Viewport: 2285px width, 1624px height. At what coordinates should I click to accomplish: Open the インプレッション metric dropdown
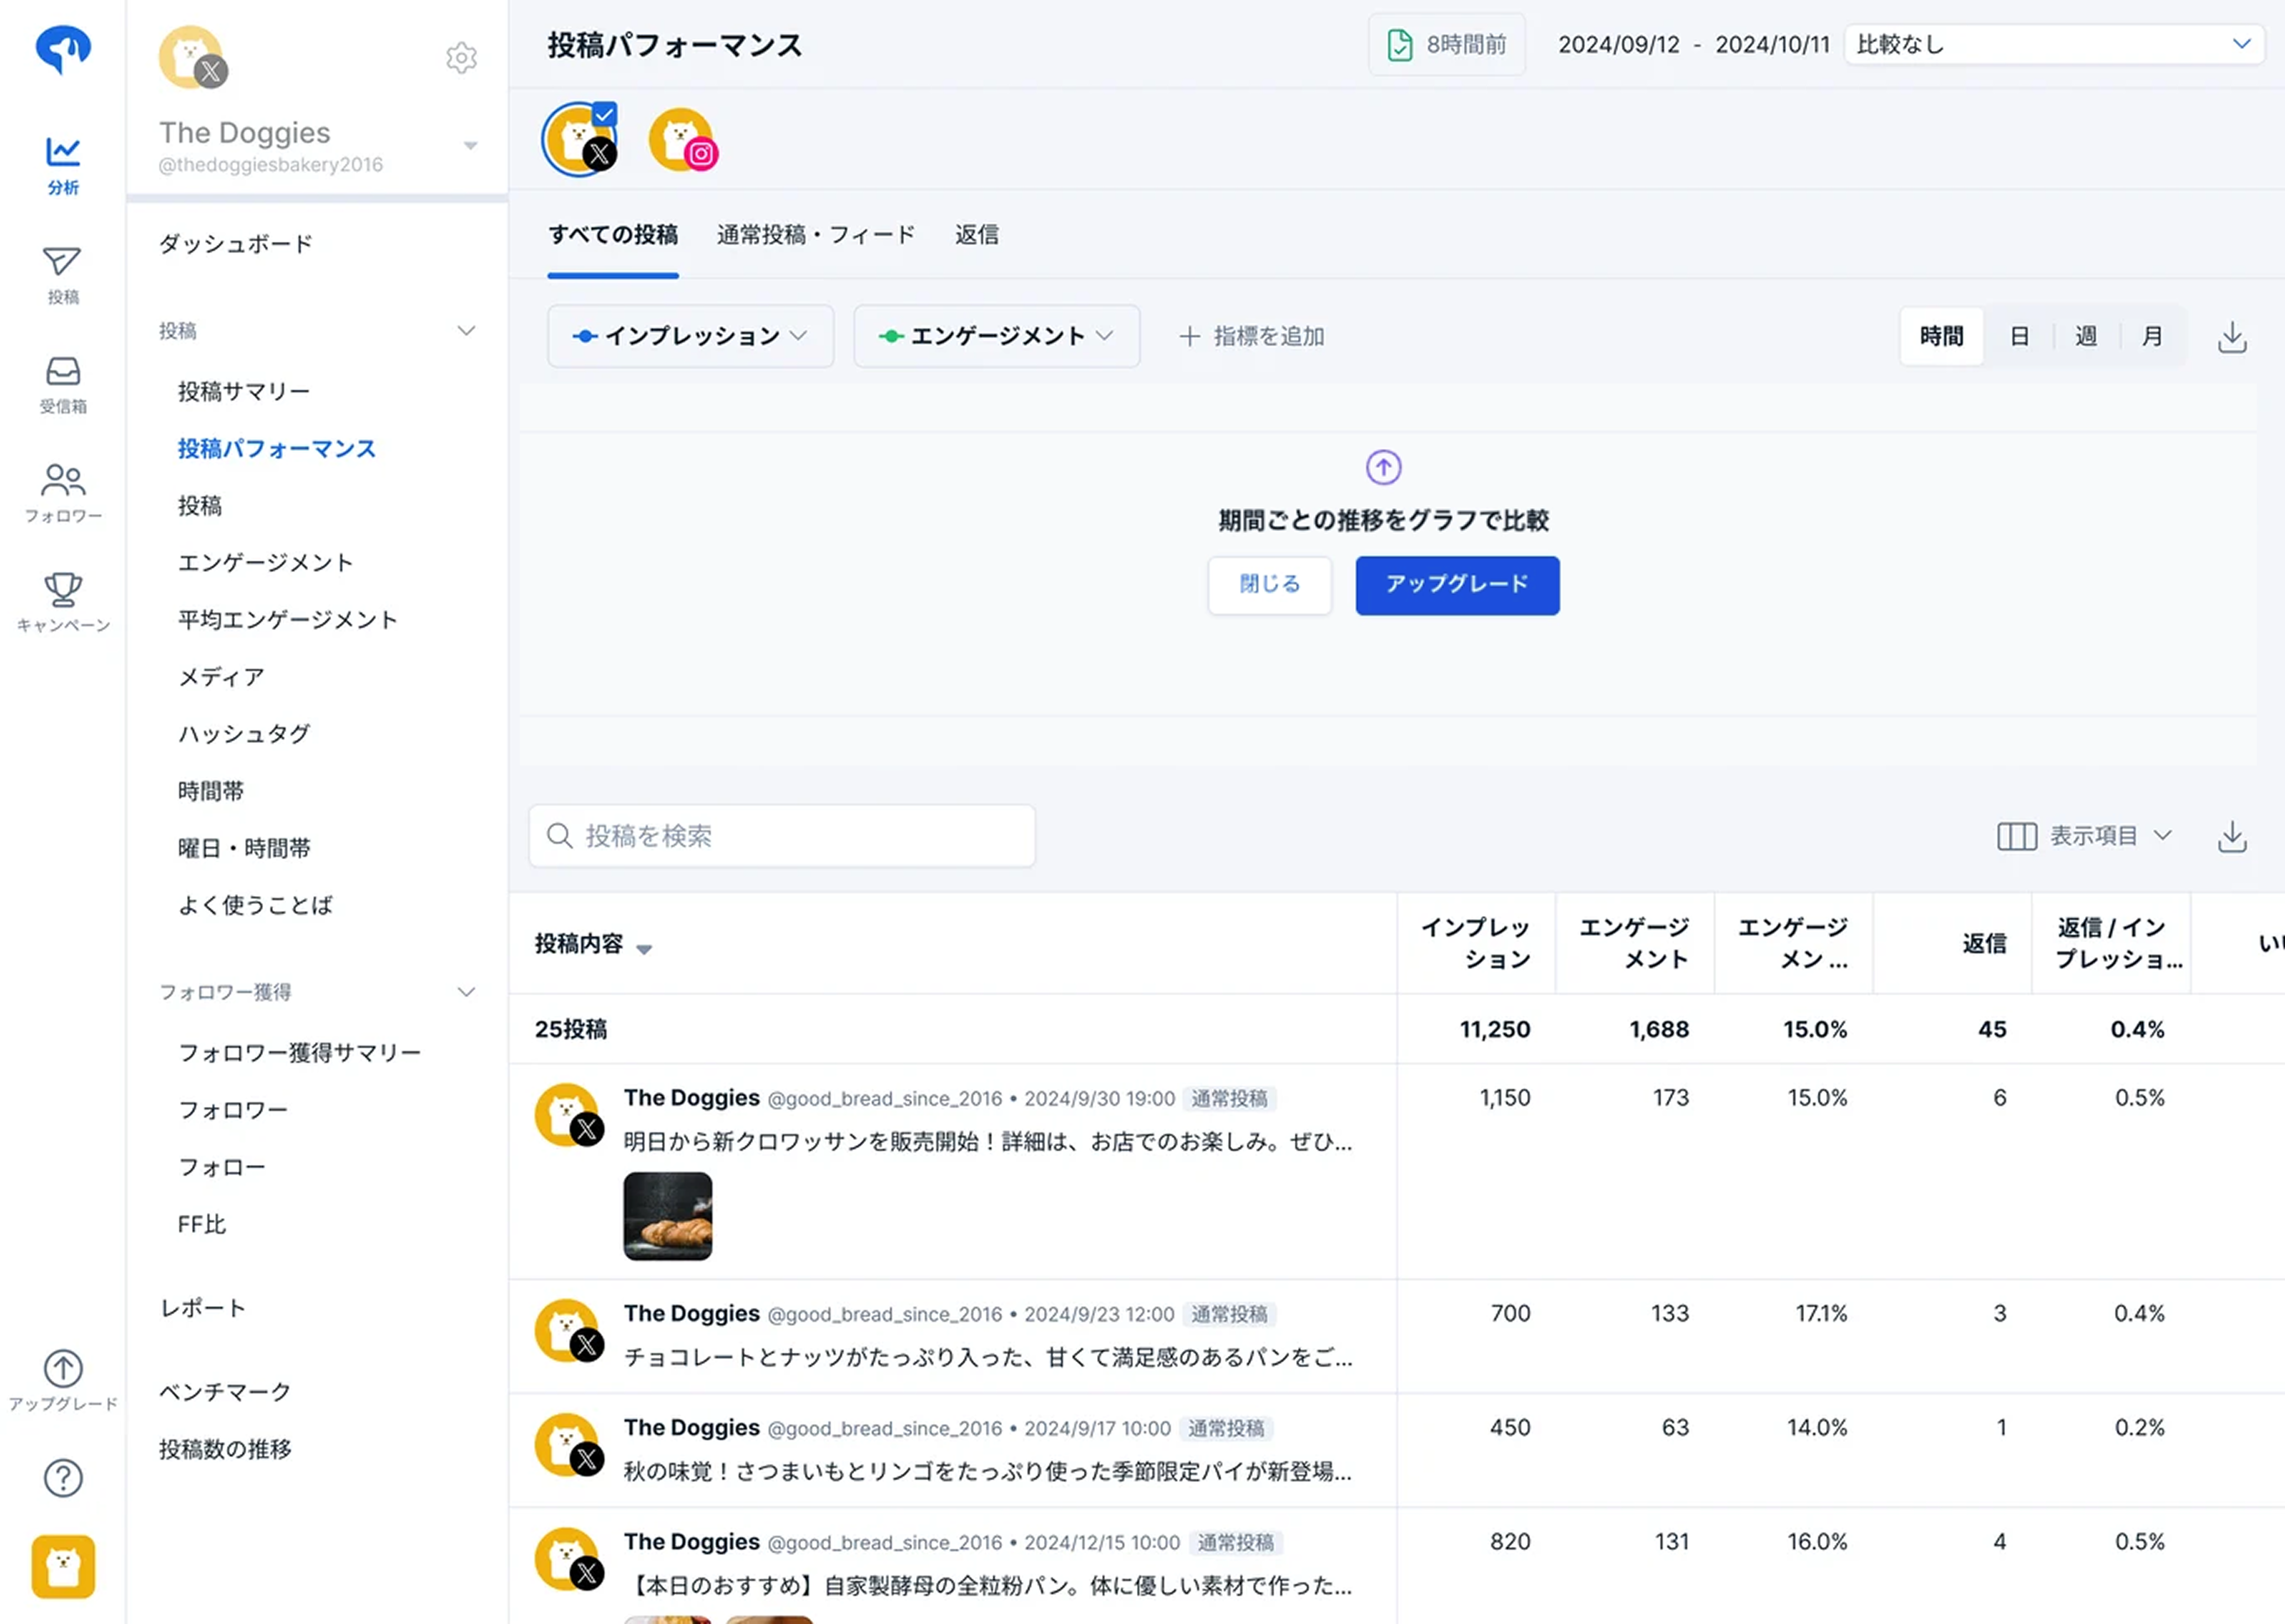690,336
